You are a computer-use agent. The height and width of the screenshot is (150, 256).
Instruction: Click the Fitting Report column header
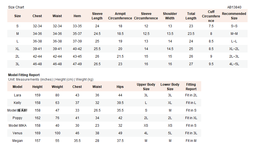pos(191,87)
